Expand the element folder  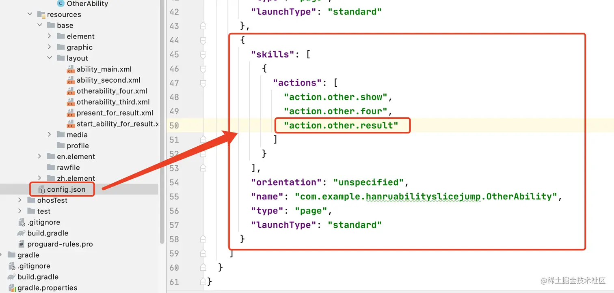tap(50, 36)
